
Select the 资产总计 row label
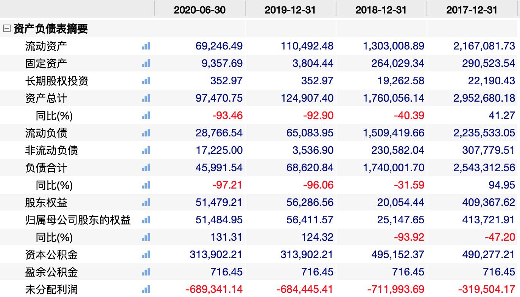pyautogui.click(x=46, y=98)
